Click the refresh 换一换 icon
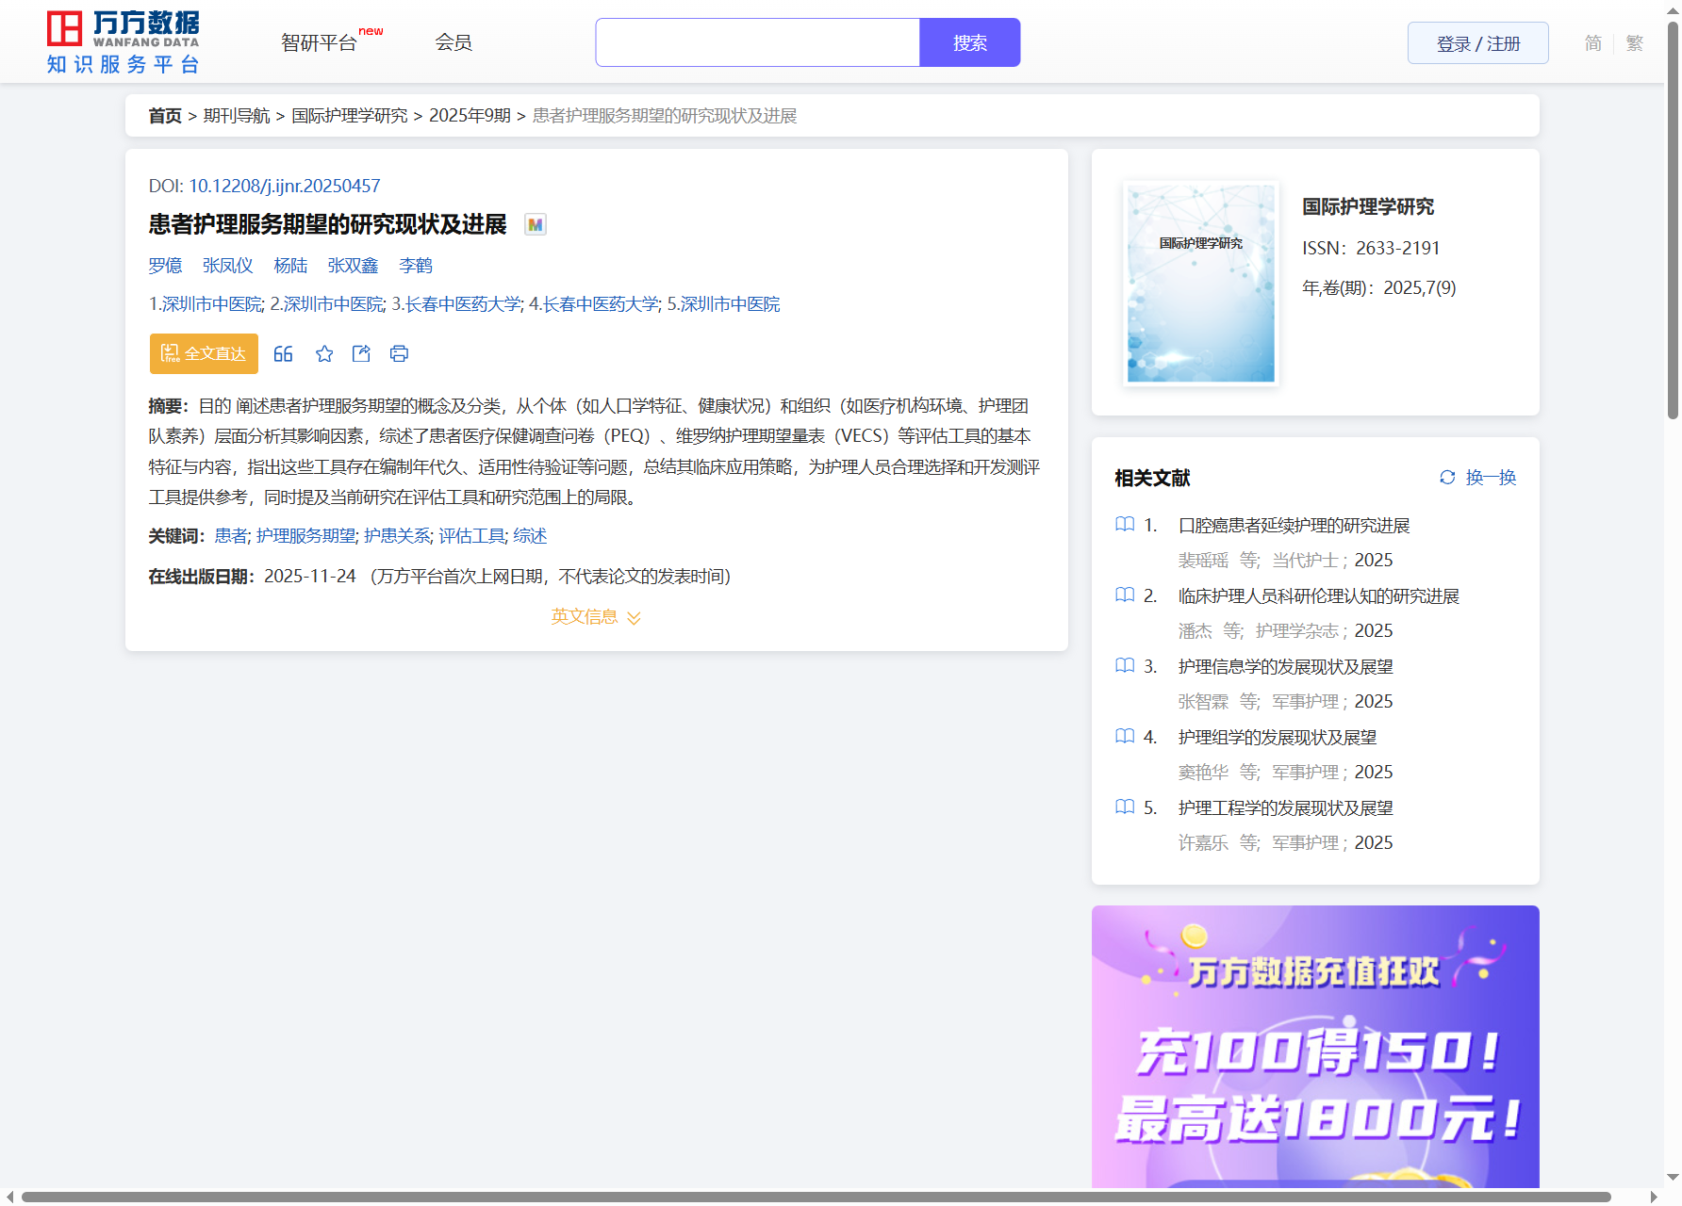This screenshot has height=1206, width=1682. coord(1447,478)
